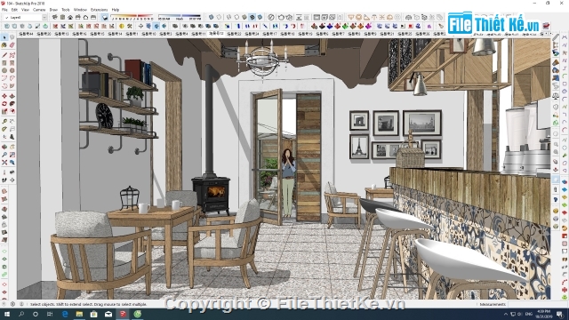This screenshot has width=569, height=320.
Task: Select the Polygon tool
Action: tap(12, 71)
